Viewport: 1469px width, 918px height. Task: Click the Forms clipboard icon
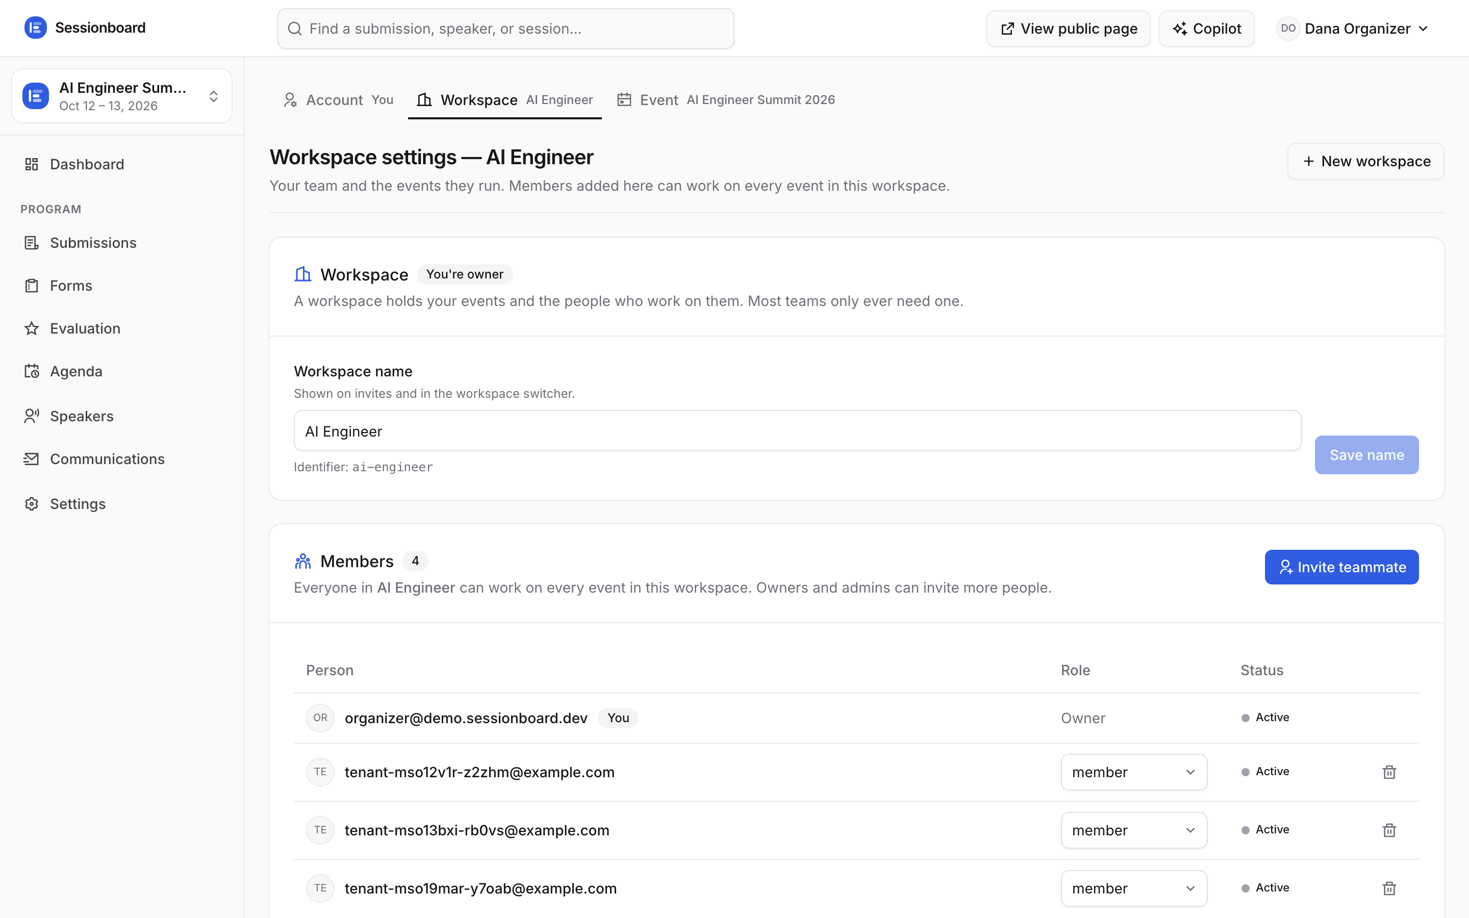coord(32,286)
